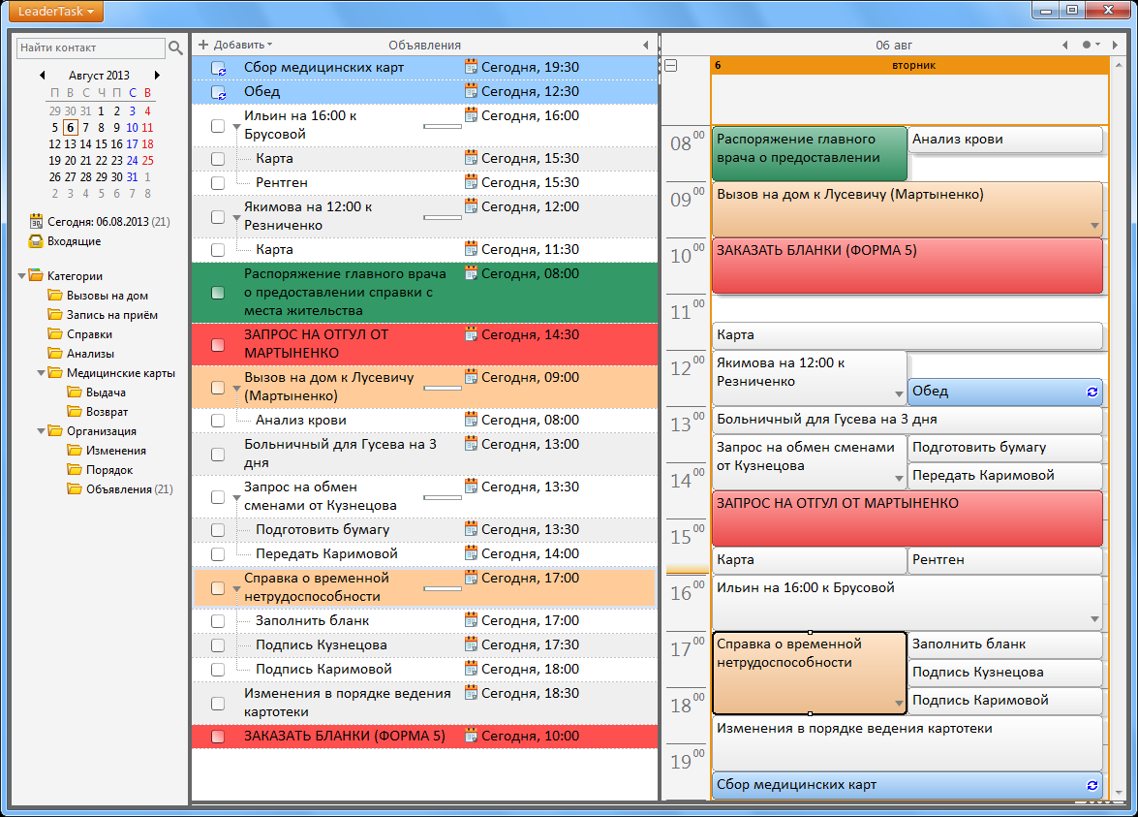Select the Объявления category
Viewport: 1138px width, 817px height.
pyautogui.click(x=118, y=489)
